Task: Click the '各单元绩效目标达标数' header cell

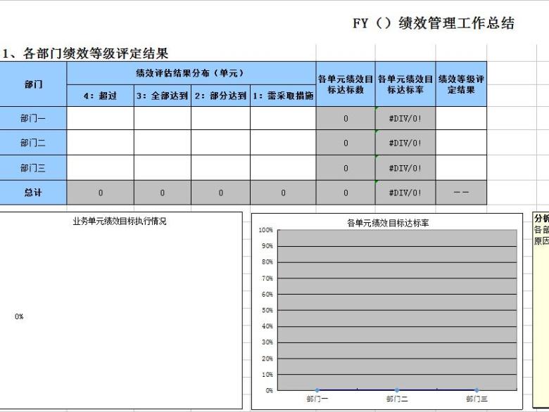Action: 346,84
